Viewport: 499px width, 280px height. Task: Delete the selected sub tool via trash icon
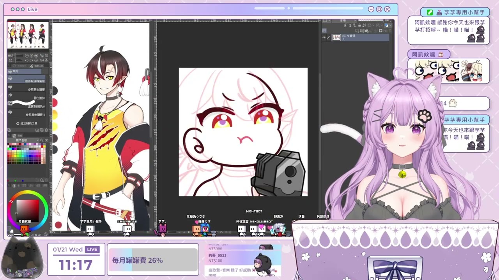tap(46, 130)
